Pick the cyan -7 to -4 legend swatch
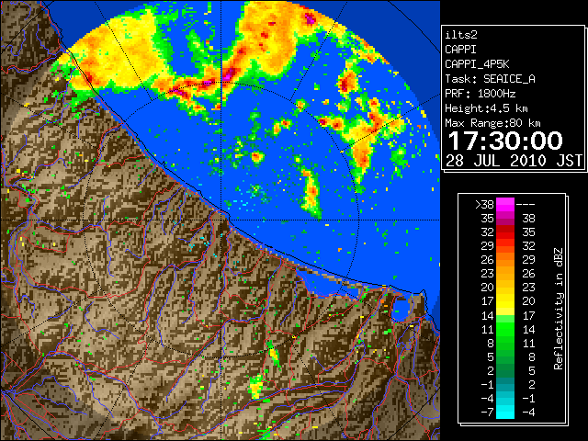The image size is (588, 441). coord(505,412)
